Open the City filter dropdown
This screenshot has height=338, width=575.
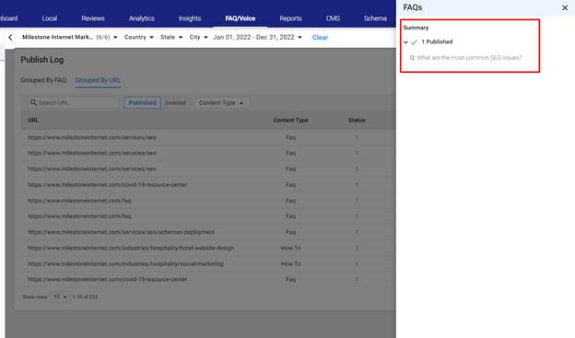click(x=198, y=37)
